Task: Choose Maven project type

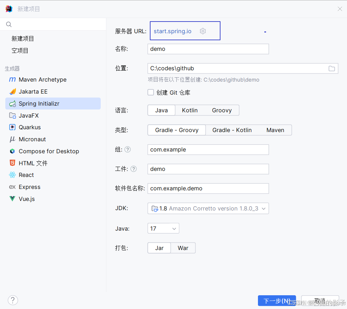Action: coord(275,130)
